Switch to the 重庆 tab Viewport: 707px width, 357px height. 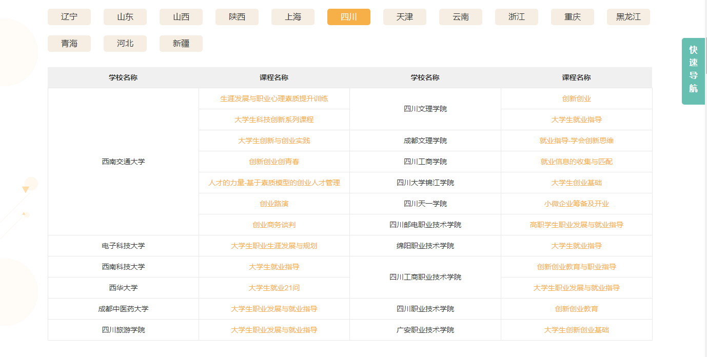pos(573,17)
